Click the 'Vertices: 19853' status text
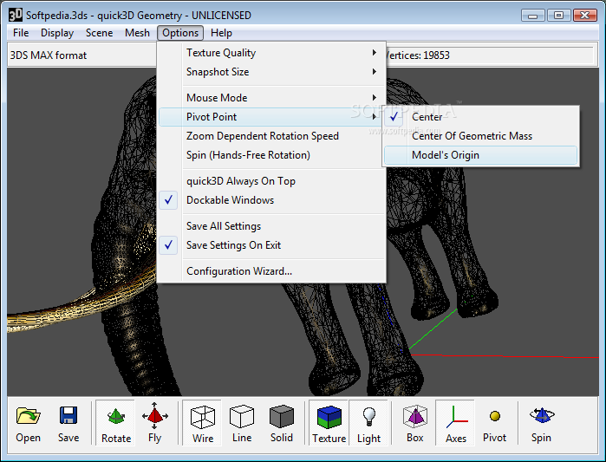 click(x=418, y=55)
